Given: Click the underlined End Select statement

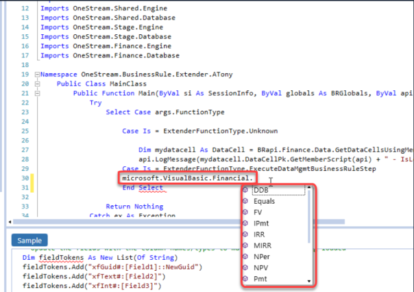Looking at the screenshot, I should click(143, 188).
